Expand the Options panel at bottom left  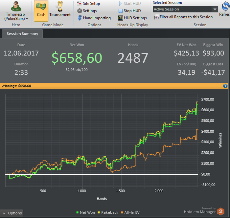click(12, 213)
